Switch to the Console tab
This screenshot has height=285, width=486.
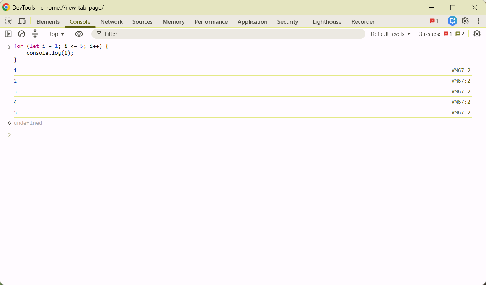coord(80,21)
